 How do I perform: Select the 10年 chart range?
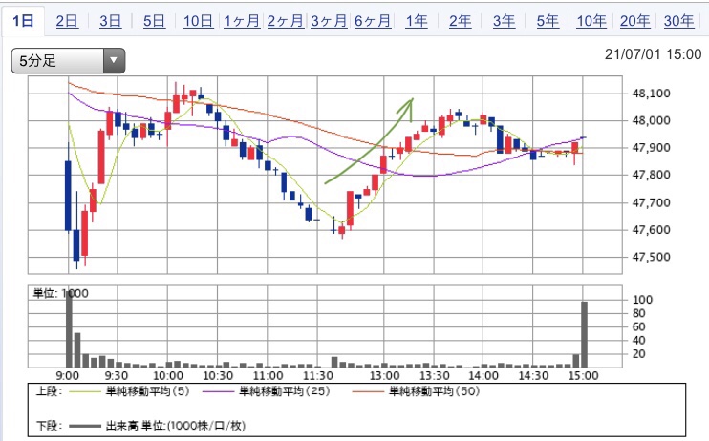(591, 21)
